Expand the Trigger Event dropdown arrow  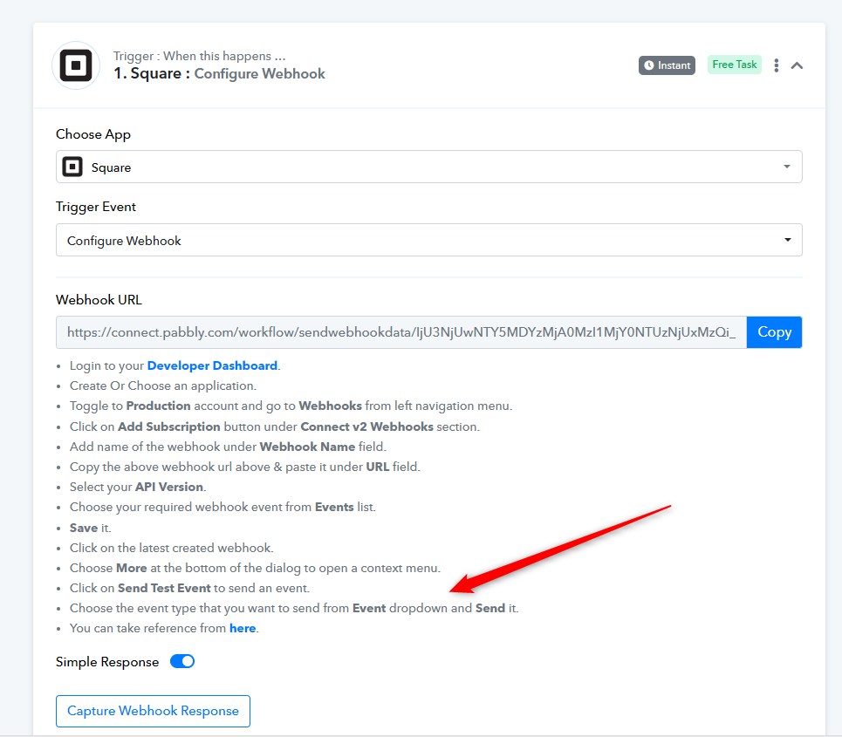pos(787,240)
